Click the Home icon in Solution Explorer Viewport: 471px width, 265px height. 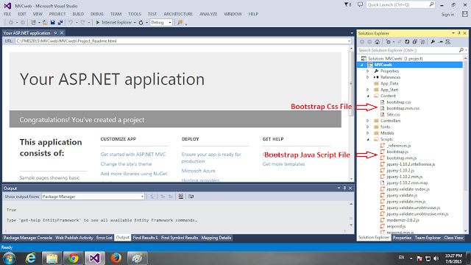point(378,42)
